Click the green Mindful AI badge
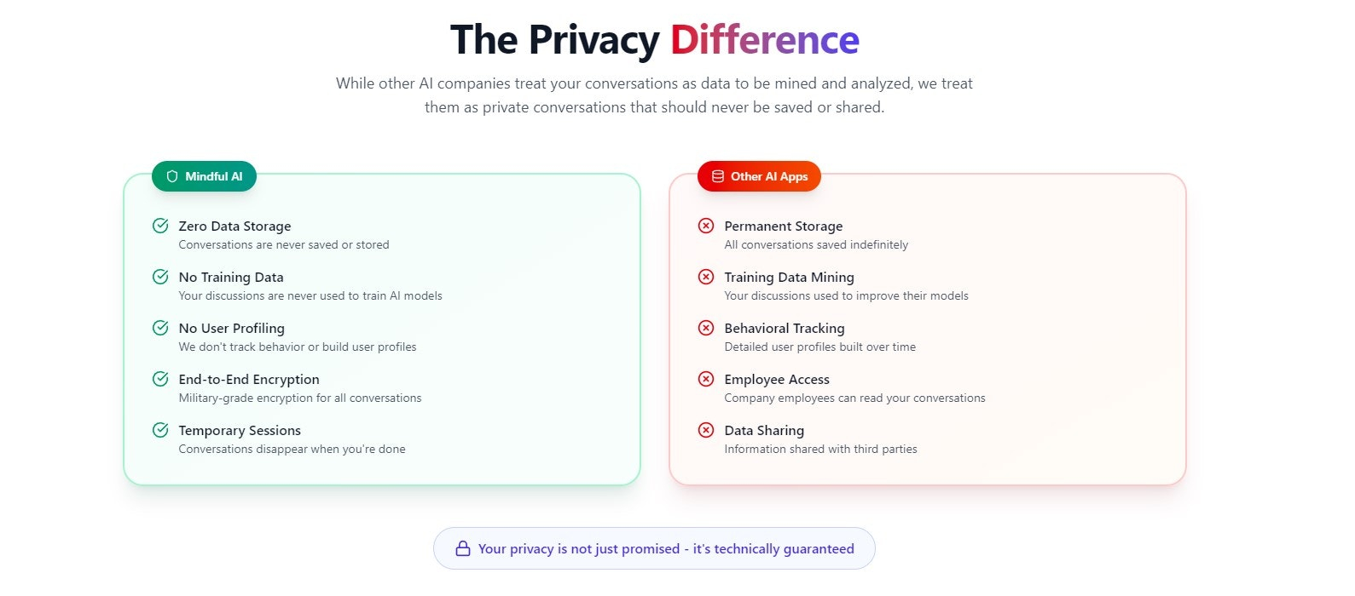 [x=205, y=176]
